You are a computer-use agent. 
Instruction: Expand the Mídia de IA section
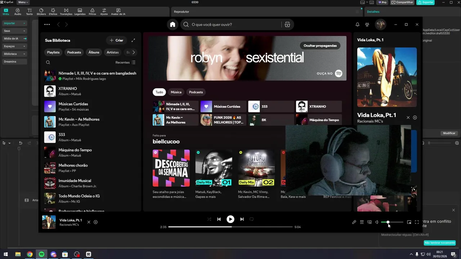pyautogui.click(x=14, y=38)
